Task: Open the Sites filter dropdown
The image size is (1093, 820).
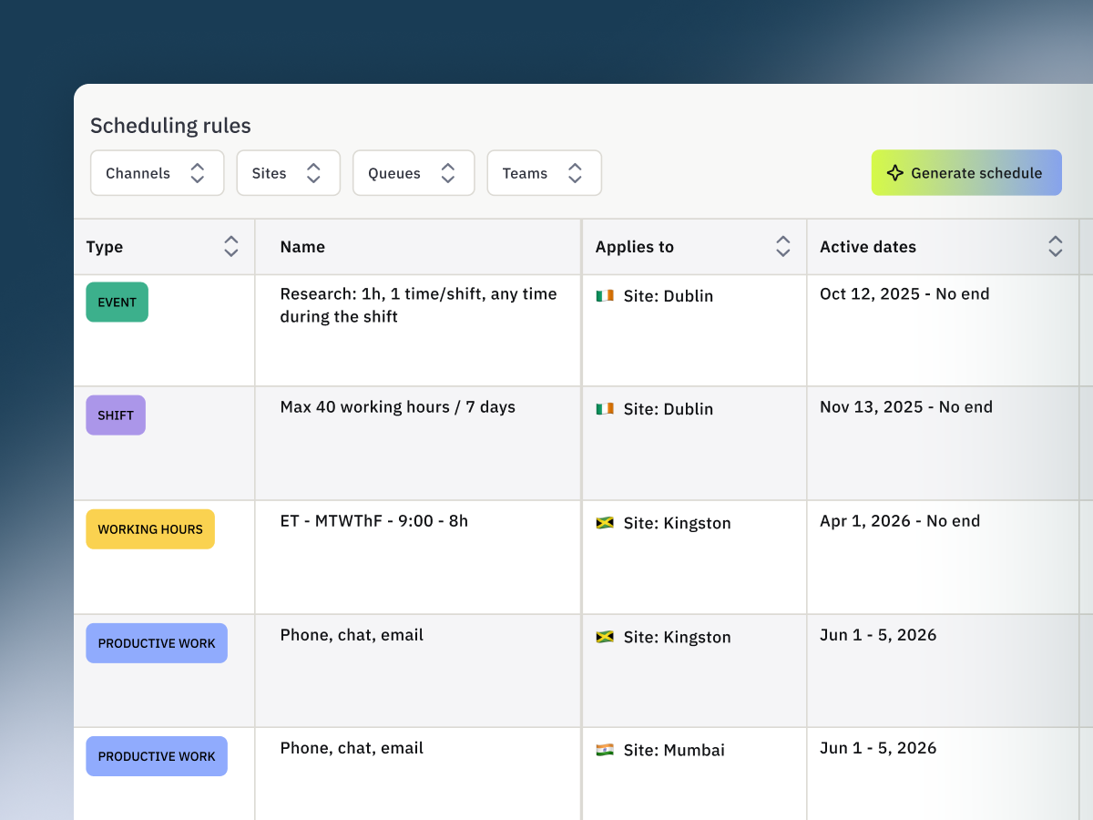Action: coord(288,173)
